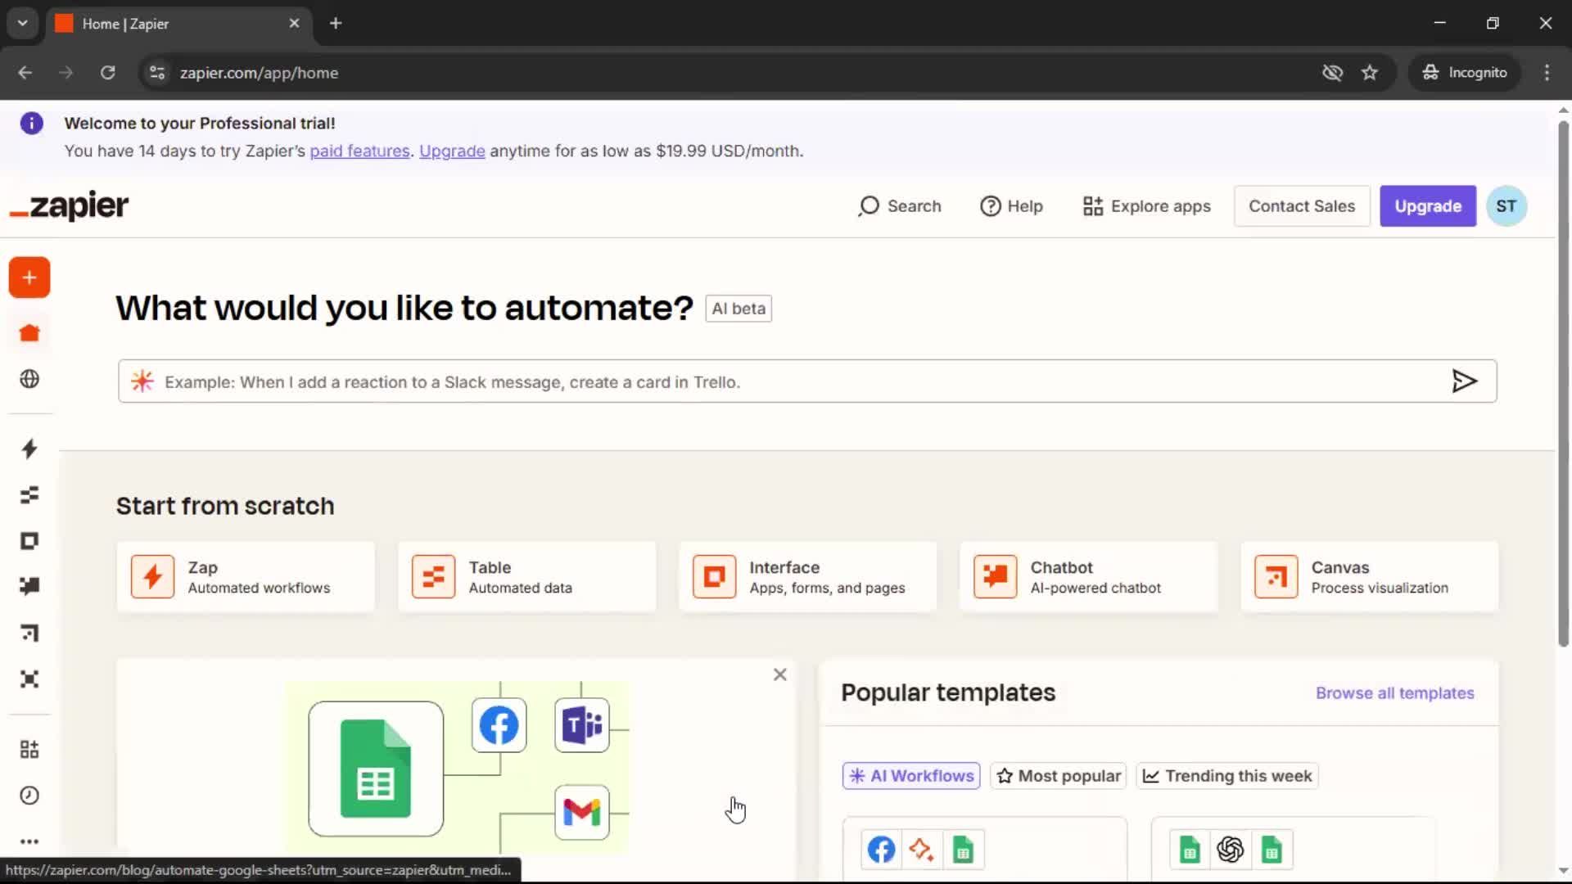The height and width of the screenshot is (884, 1572).
Task: Open the ChatGPT template card icon
Action: pos(1230,850)
